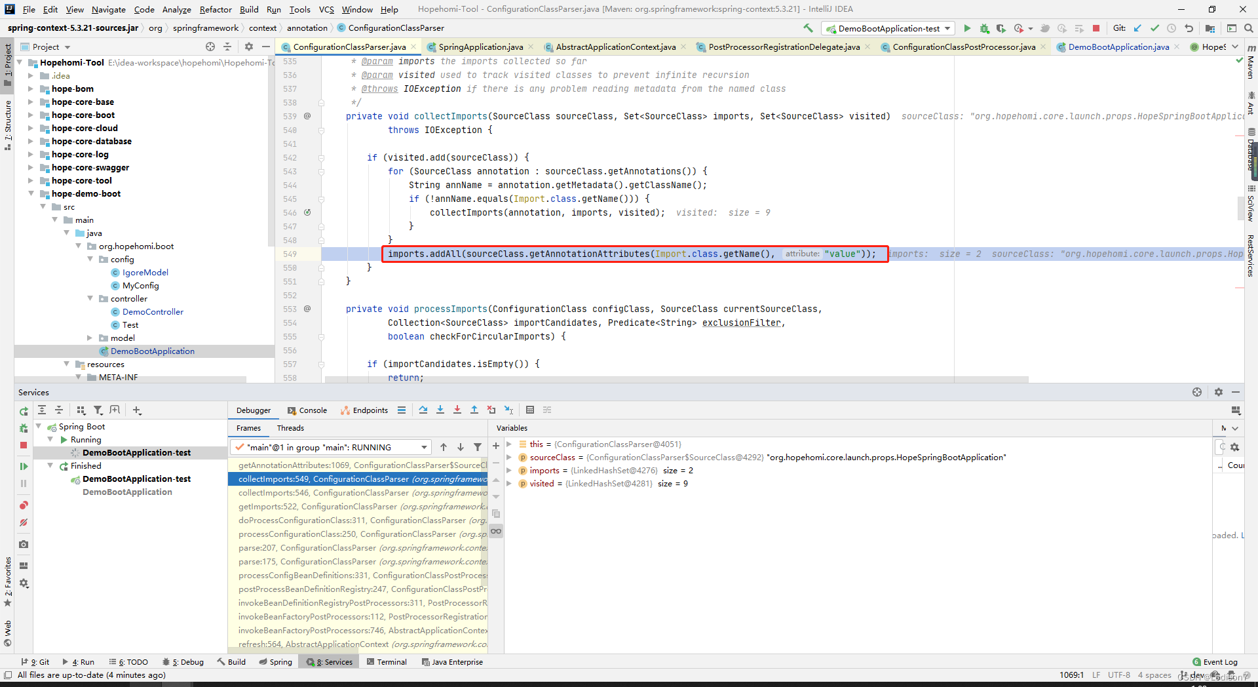
Task: Toggle the watches glasses icon in Variables
Action: click(496, 531)
